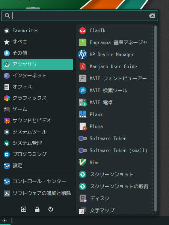
Task: Open スクリーンショットの取得 camera shutter icon
Action: (x=83, y=186)
